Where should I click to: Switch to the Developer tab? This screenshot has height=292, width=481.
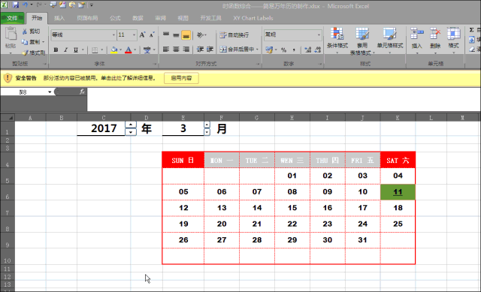click(210, 18)
